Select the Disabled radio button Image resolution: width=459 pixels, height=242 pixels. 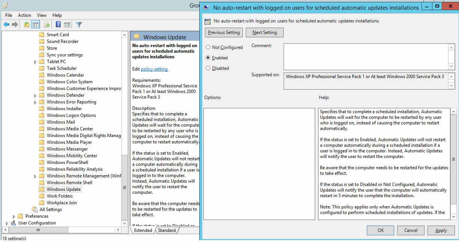click(x=208, y=68)
